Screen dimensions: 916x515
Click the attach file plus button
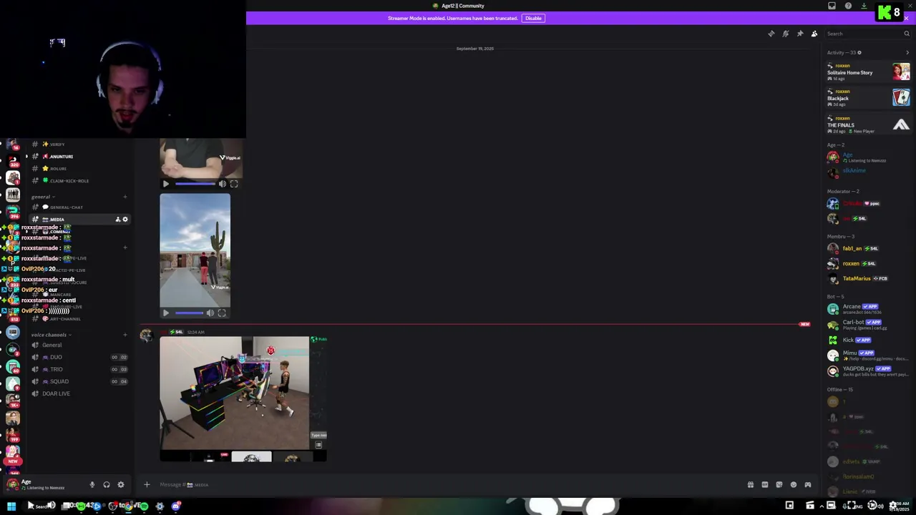tap(147, 485)
